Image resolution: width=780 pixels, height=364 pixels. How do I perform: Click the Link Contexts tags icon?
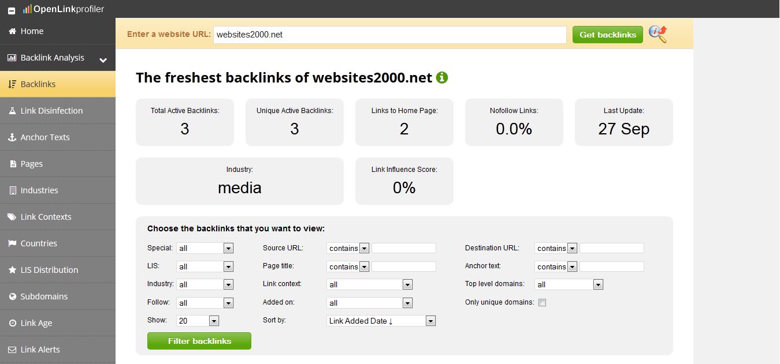coord(12,217)
